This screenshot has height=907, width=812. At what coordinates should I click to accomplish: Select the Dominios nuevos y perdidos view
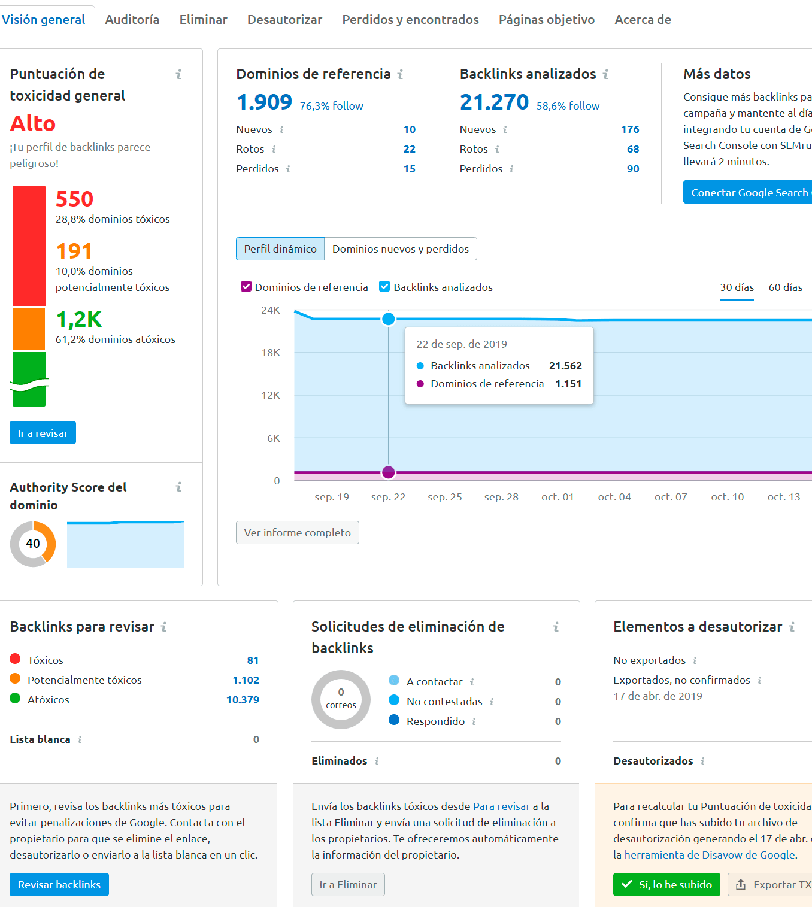pyautogui.click(x=401, y=248)
